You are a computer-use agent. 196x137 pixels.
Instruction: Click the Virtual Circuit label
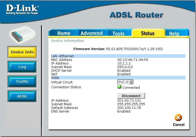coord(62,82)
